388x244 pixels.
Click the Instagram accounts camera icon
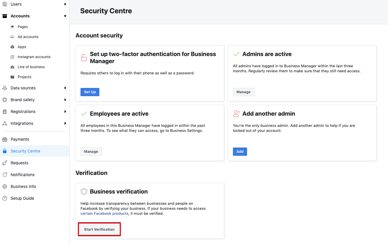[12, 57]
